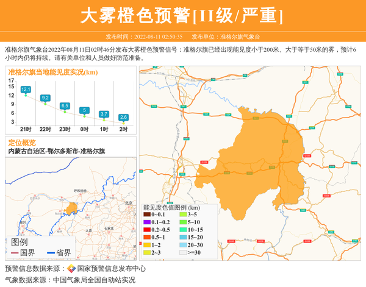Screen dimensions: 366x287
Task: Select the 2~3 yellow legend swatch
Action: click(147, 252)
